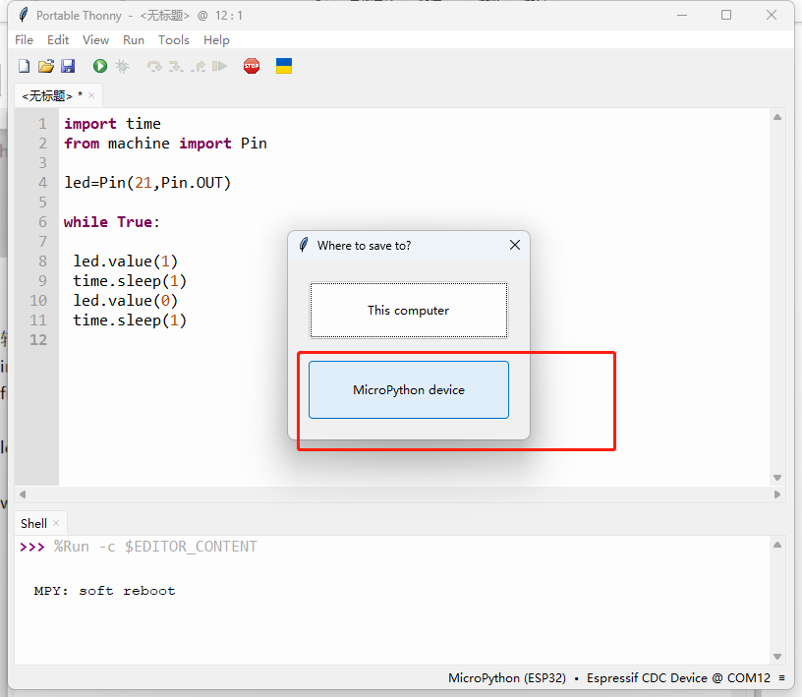The image size is (802, 697).
Task: Open the File menu
Action: [24, 40]
